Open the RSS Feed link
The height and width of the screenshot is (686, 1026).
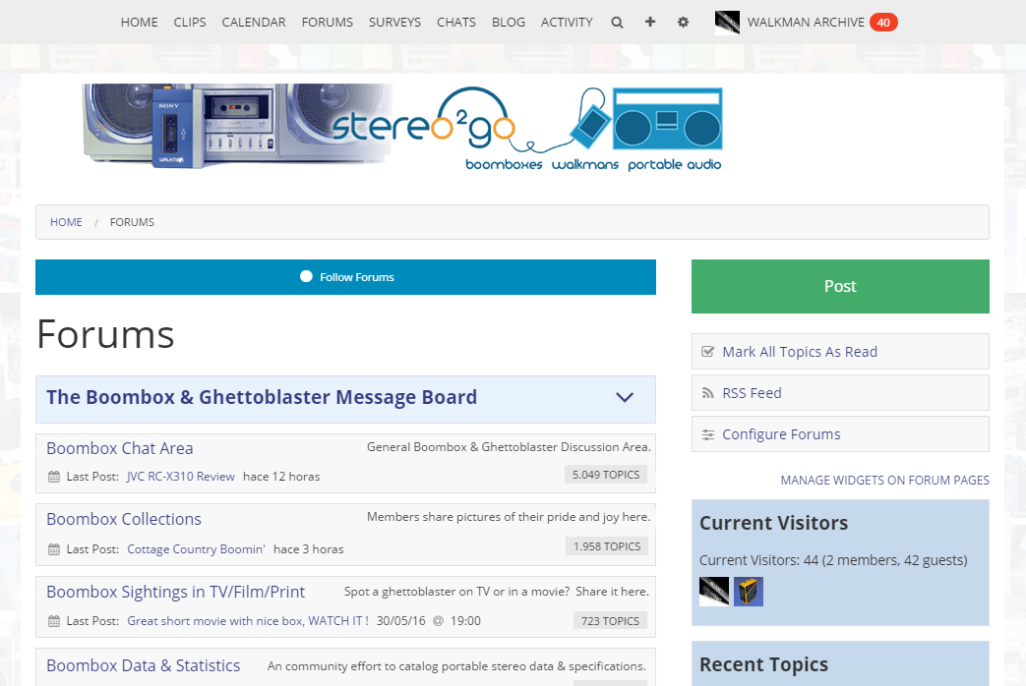click(x=752, y=393)
